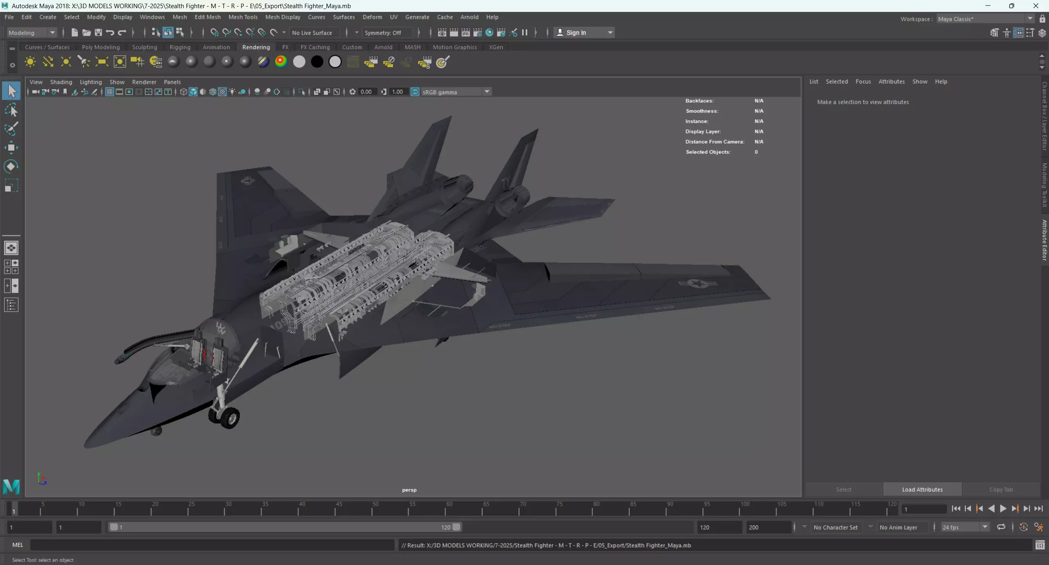Open the Render View window icon

click(442, 32)
